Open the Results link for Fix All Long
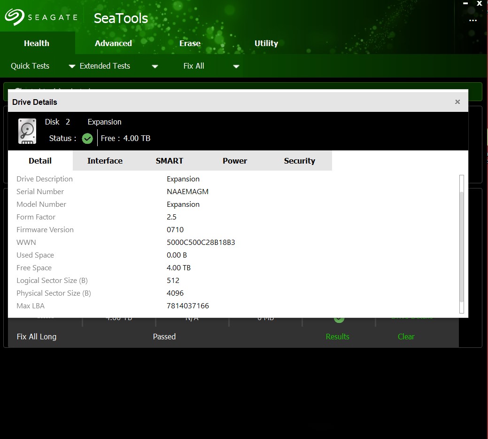488x439 pixels. pyautogui.click(x=337, y=337)
